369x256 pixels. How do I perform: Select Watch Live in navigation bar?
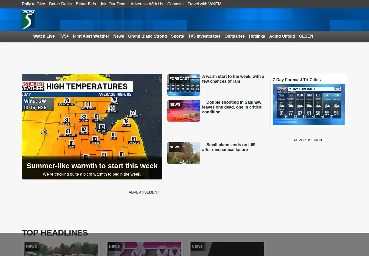tap(44, 36)
